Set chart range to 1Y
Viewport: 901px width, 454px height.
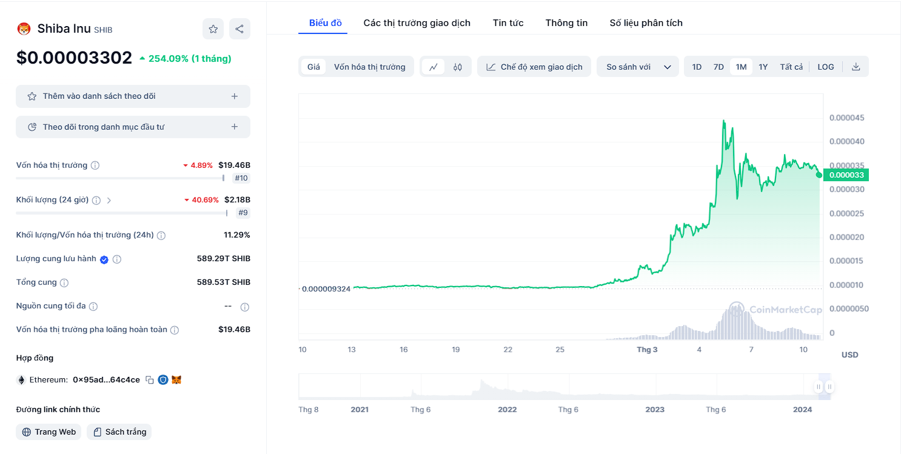(x=763, y=67)
